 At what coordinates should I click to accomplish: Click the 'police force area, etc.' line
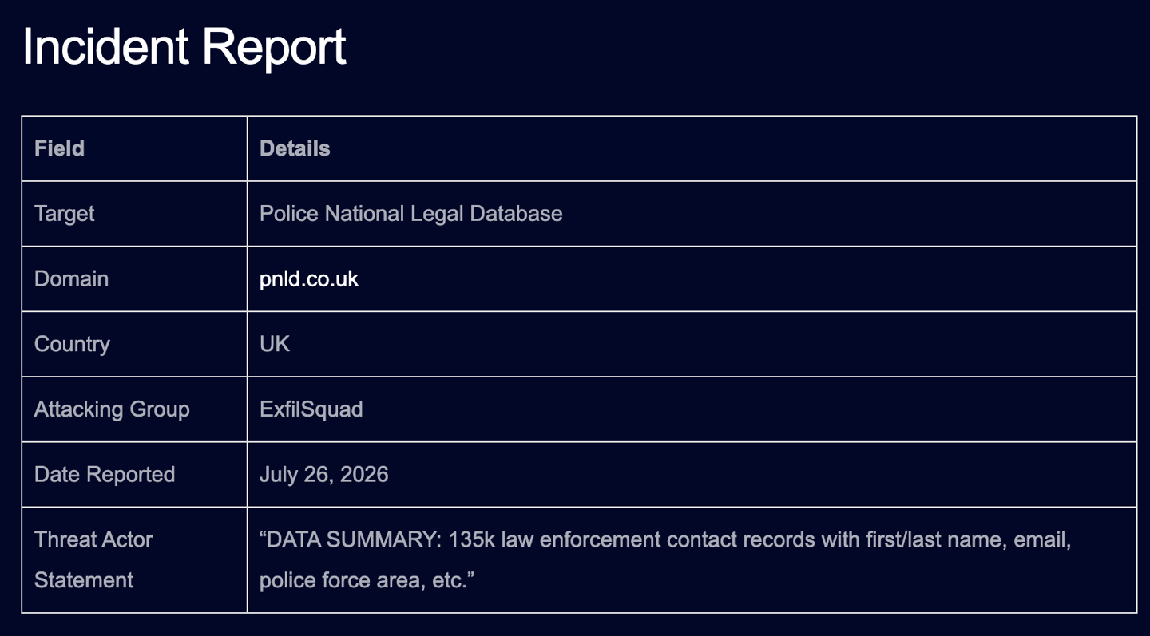[367, 580]
